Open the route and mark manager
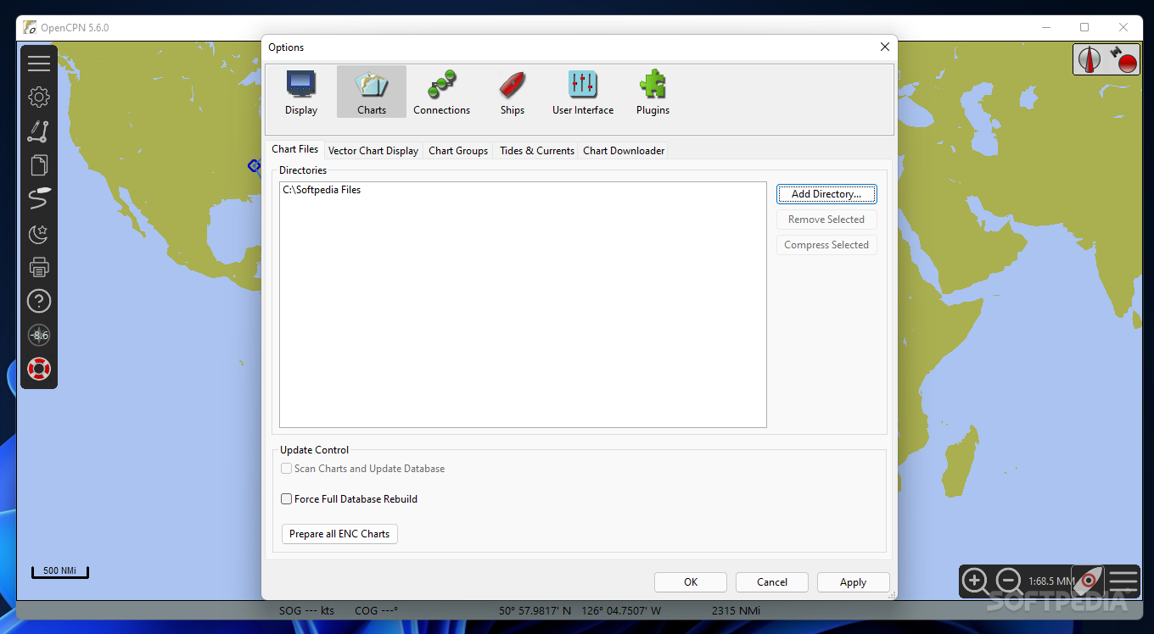 [39, 165]
